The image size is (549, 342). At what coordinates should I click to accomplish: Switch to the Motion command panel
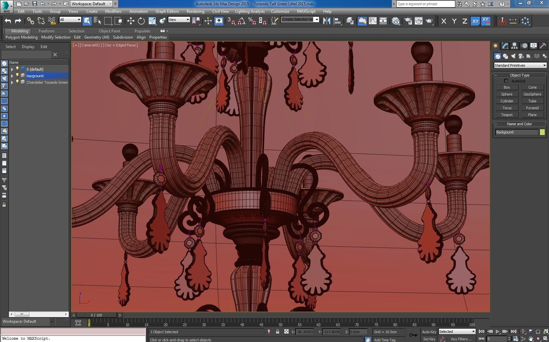524,46
